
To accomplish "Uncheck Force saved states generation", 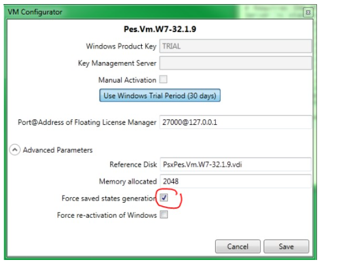I will point(164,198).
